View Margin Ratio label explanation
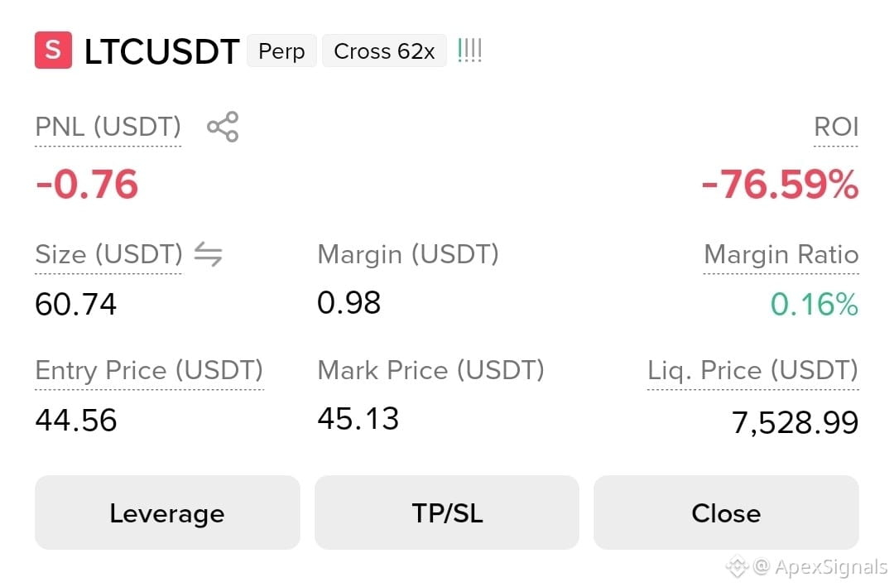Screen dimensions: 894x587 click(781, 254)
